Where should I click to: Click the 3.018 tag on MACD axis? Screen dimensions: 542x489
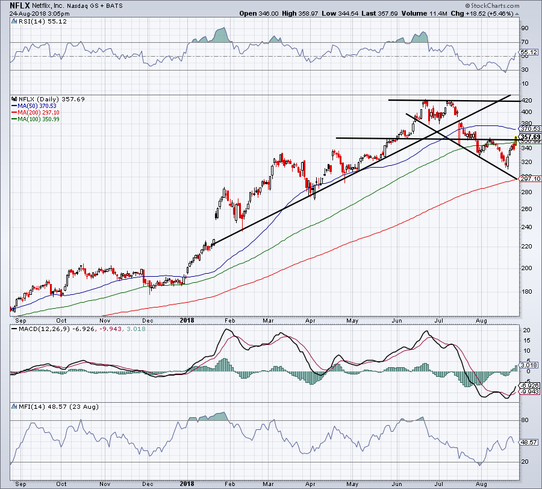coord(529,365)
